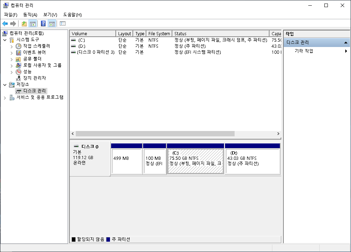
Task: Click the 디스크 0 disk icon
Action: tap(76, 146)
